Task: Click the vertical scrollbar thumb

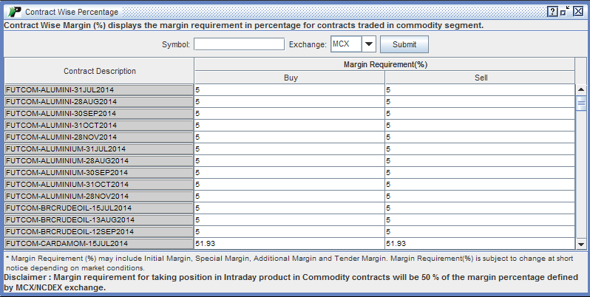Action: pos(581,104)
